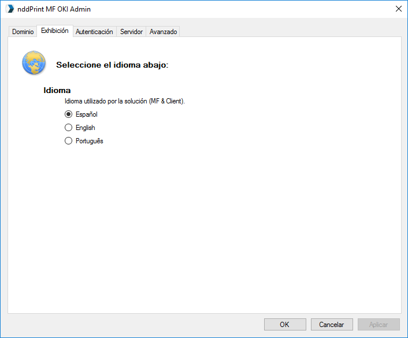
Task: Click the grayed-out Aplicar button
Action: (x=379, y=325)
